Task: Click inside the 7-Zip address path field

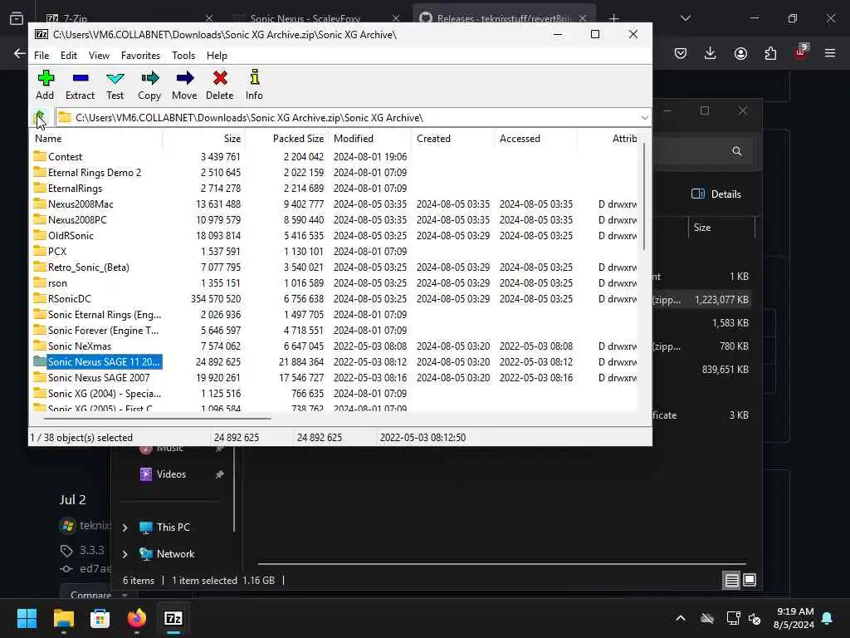Action: [x=347, y=118]
